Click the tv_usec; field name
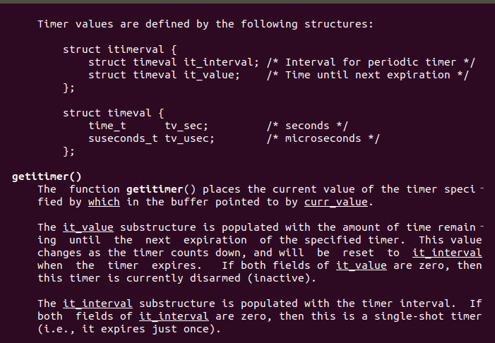 [189, 138]
